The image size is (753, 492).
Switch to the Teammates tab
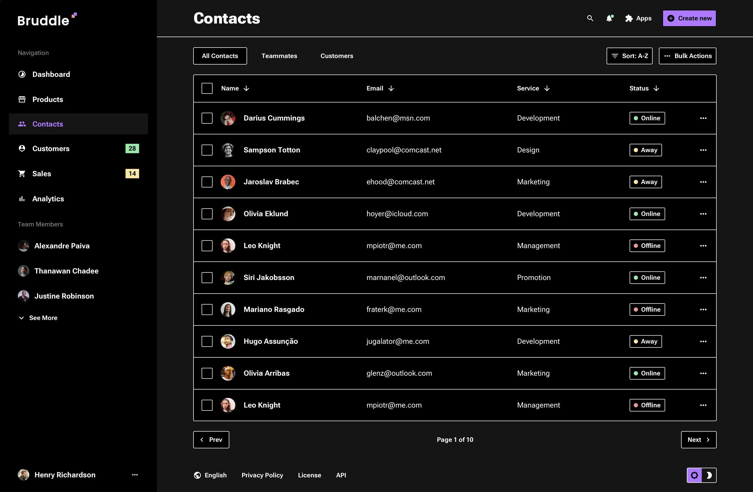(x=279, y=56)
